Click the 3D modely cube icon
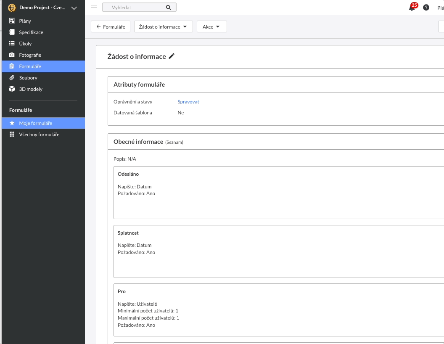444x344 pixels. click(x=12, y=89)
